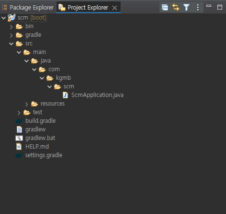The height and width of the screenshot is (214, 226).
Task: Click the ScmApplication.java file icon
Action: pyautogui.click(x=65, y=95)
